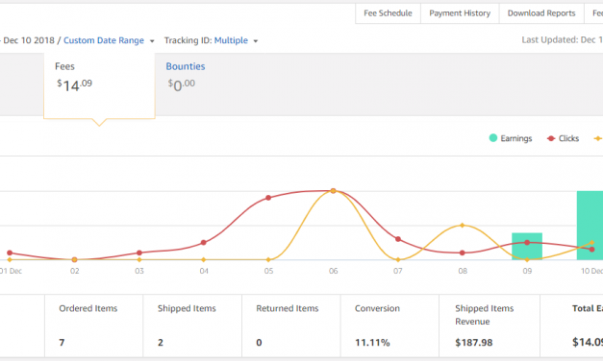
Task: Click the peak data point at 06
Action: 334,191
